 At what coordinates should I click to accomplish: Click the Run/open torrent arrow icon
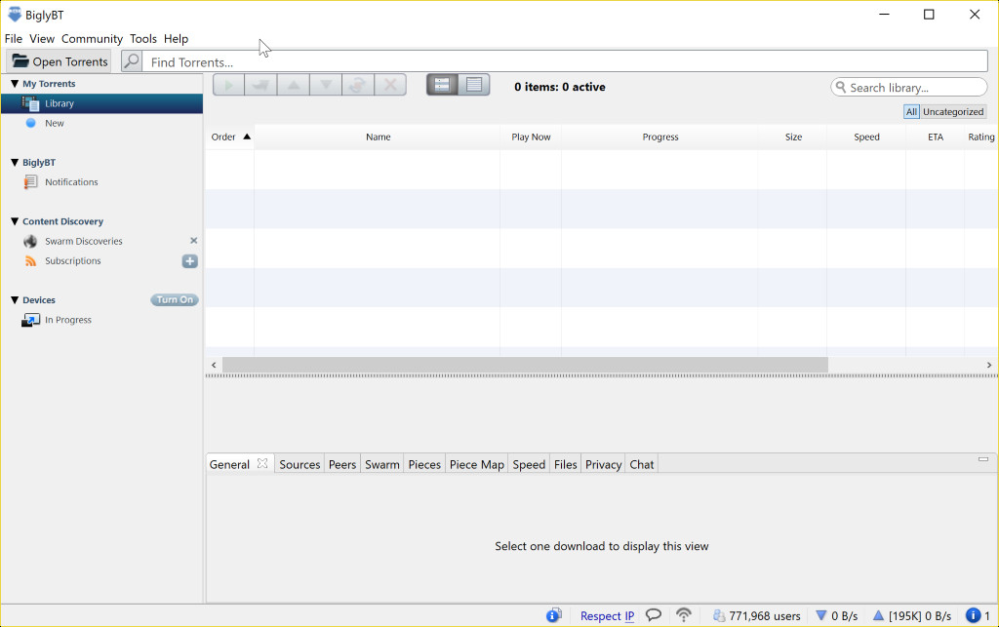pos(260,85)
